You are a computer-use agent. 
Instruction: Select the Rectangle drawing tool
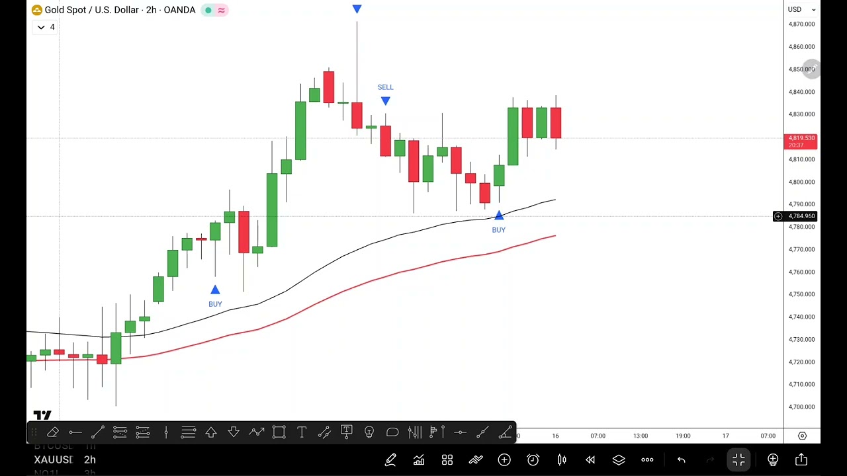point(279,432)
